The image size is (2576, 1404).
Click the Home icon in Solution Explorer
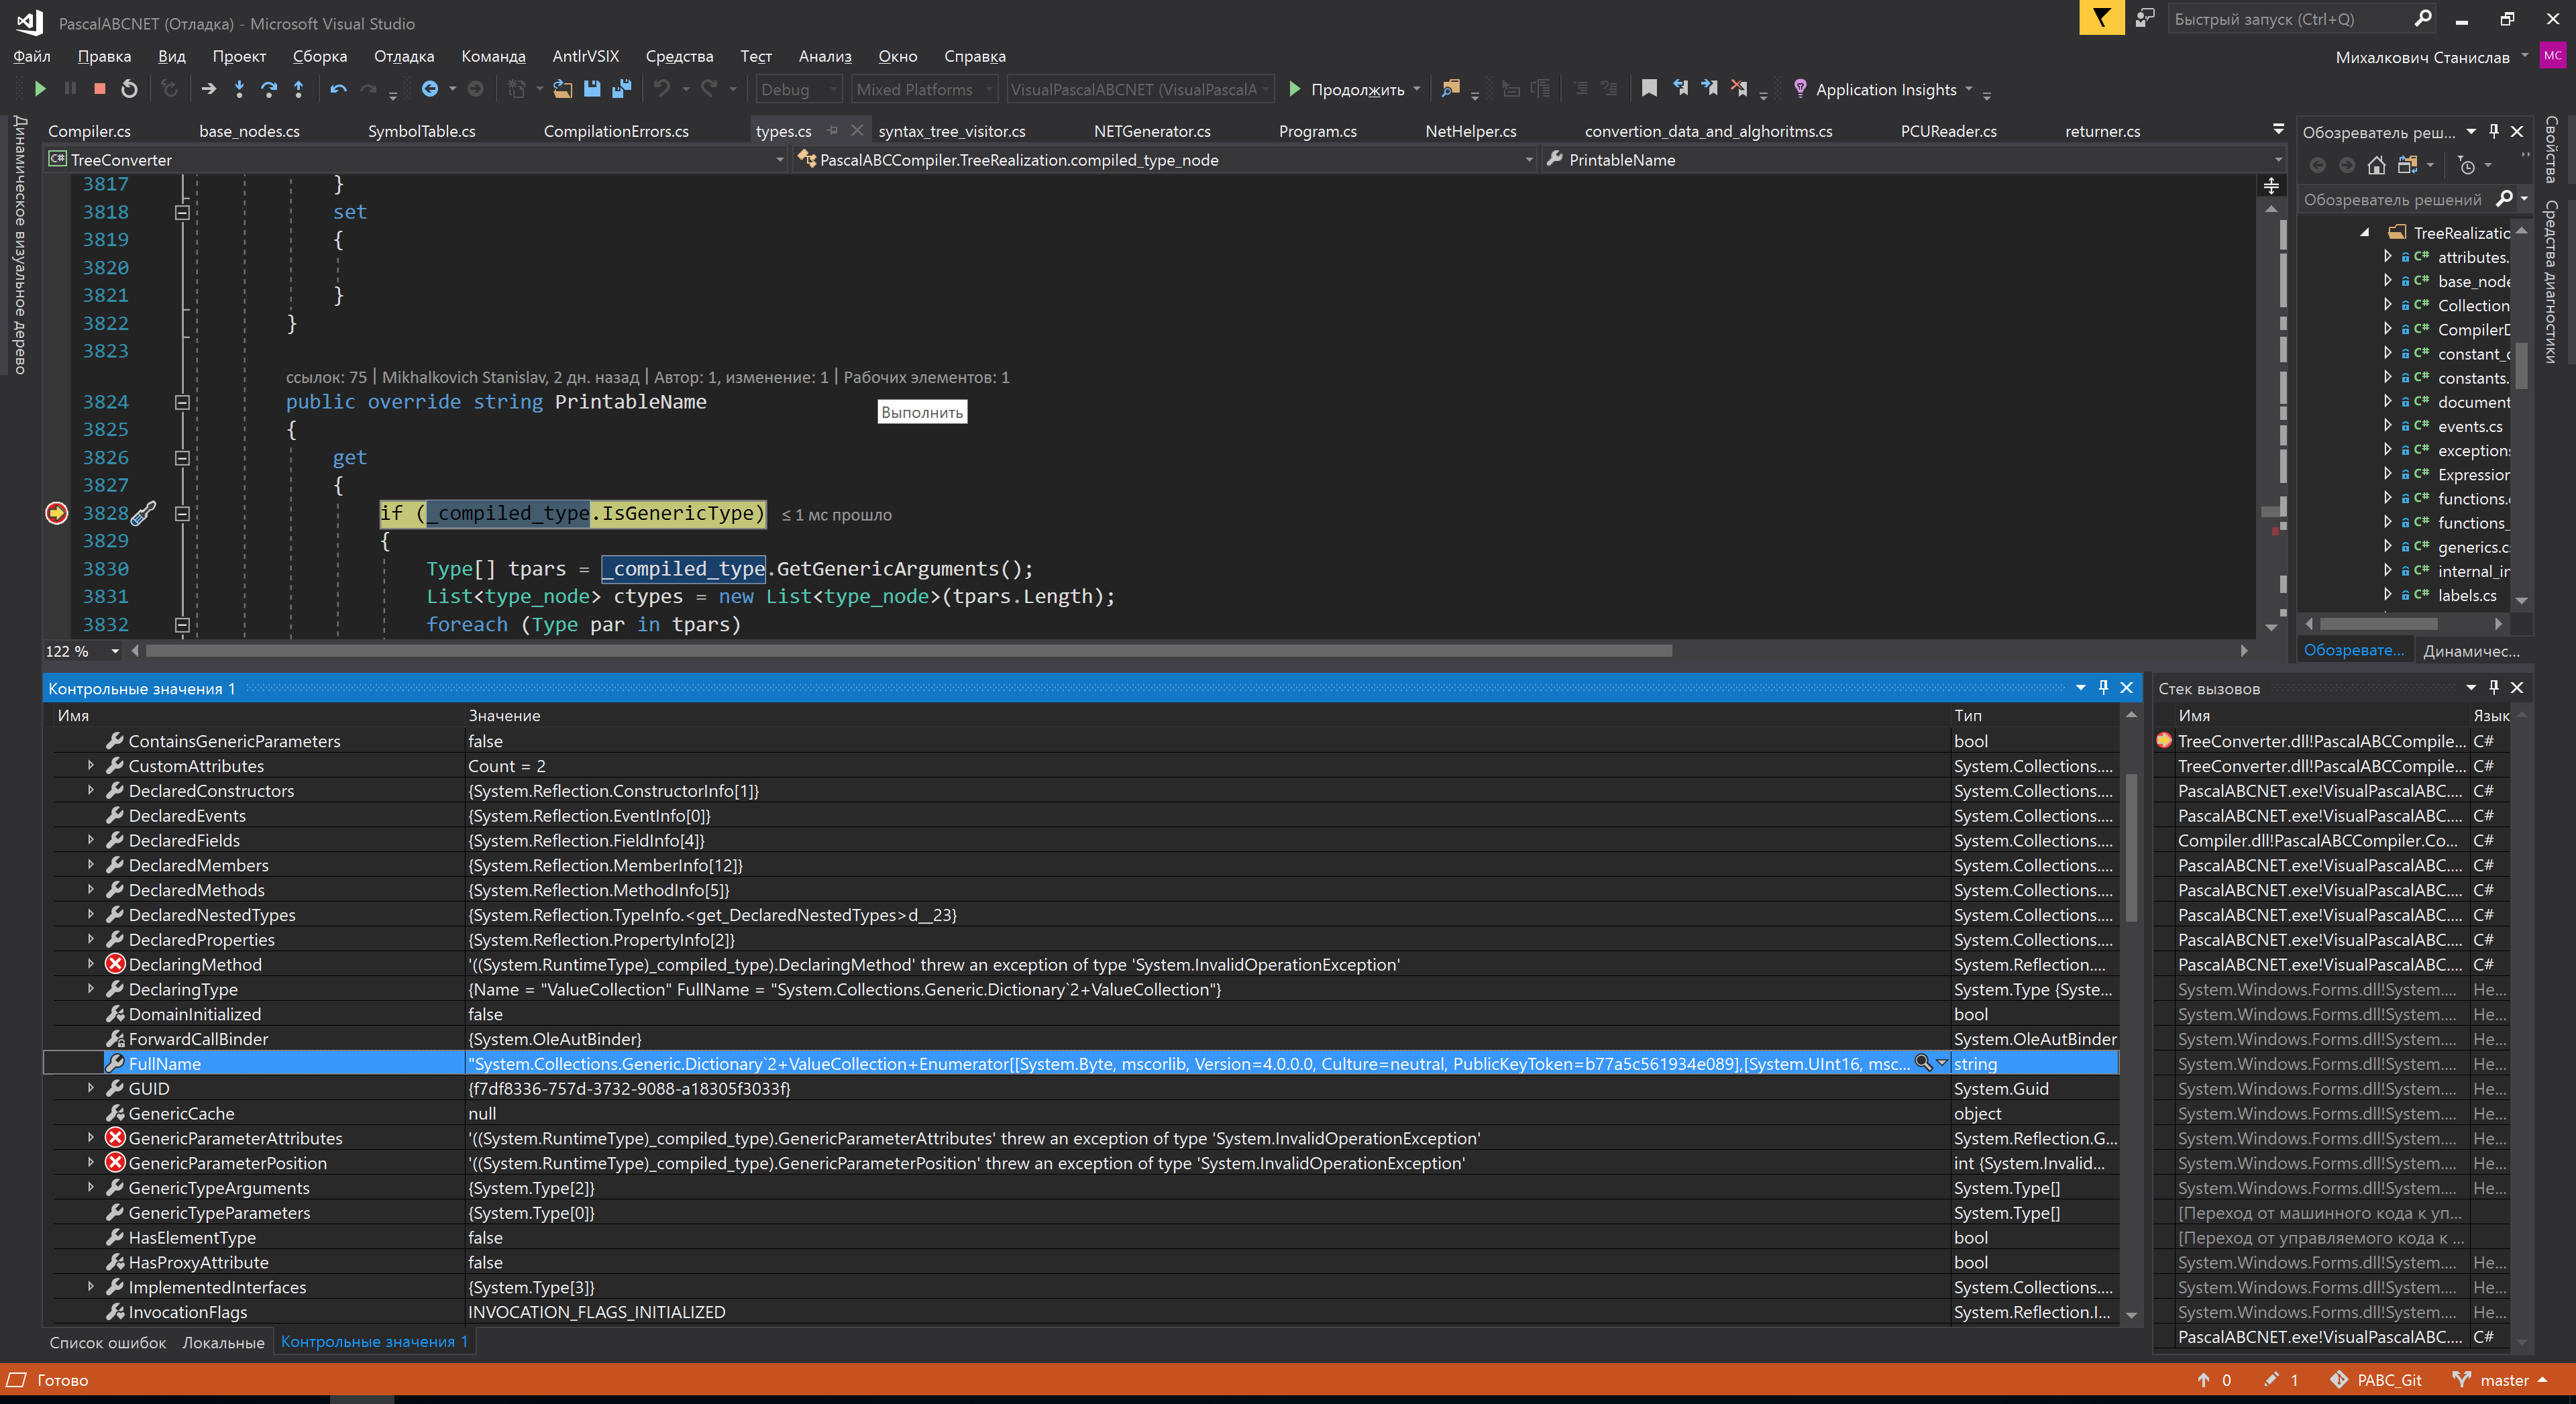coord(2376,165)
